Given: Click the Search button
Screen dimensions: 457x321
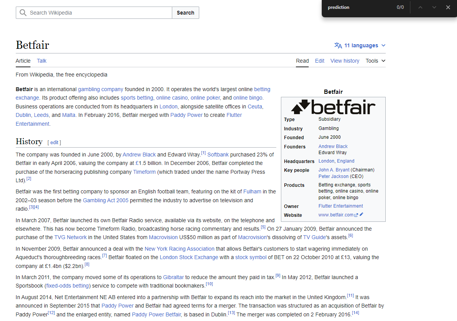Looking at the screenshot, I should [185, 13].
